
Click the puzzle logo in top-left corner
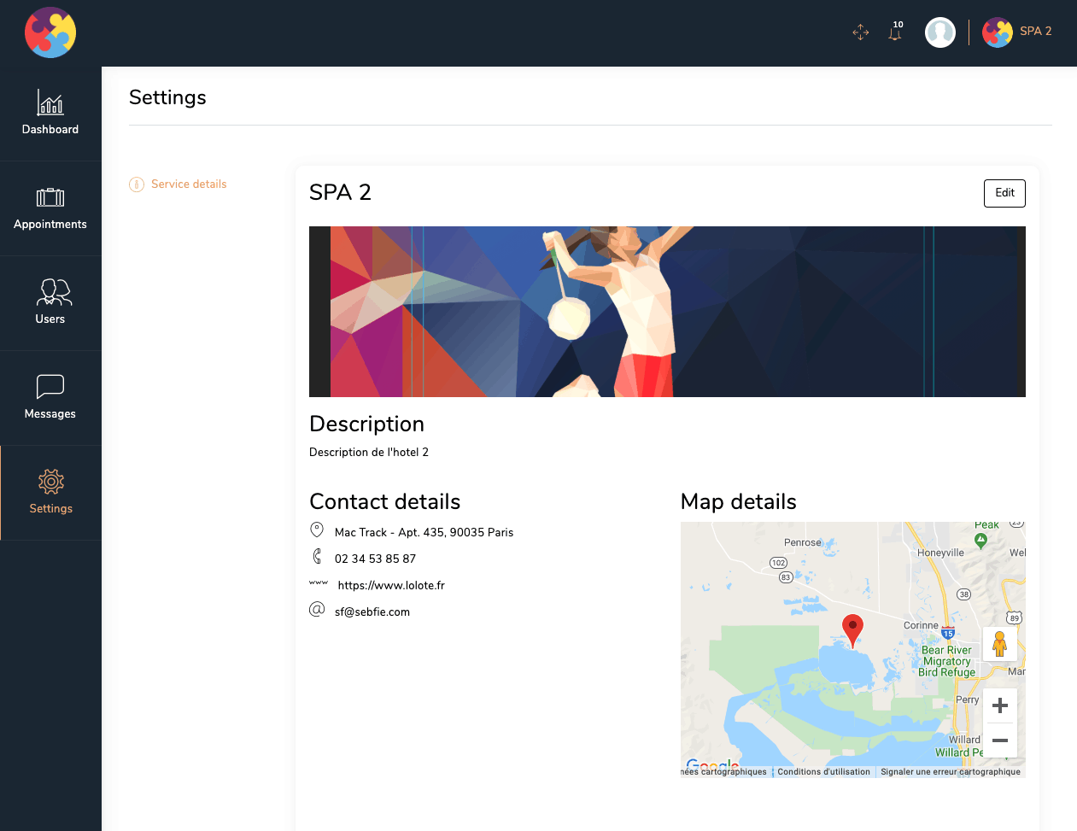50,32
